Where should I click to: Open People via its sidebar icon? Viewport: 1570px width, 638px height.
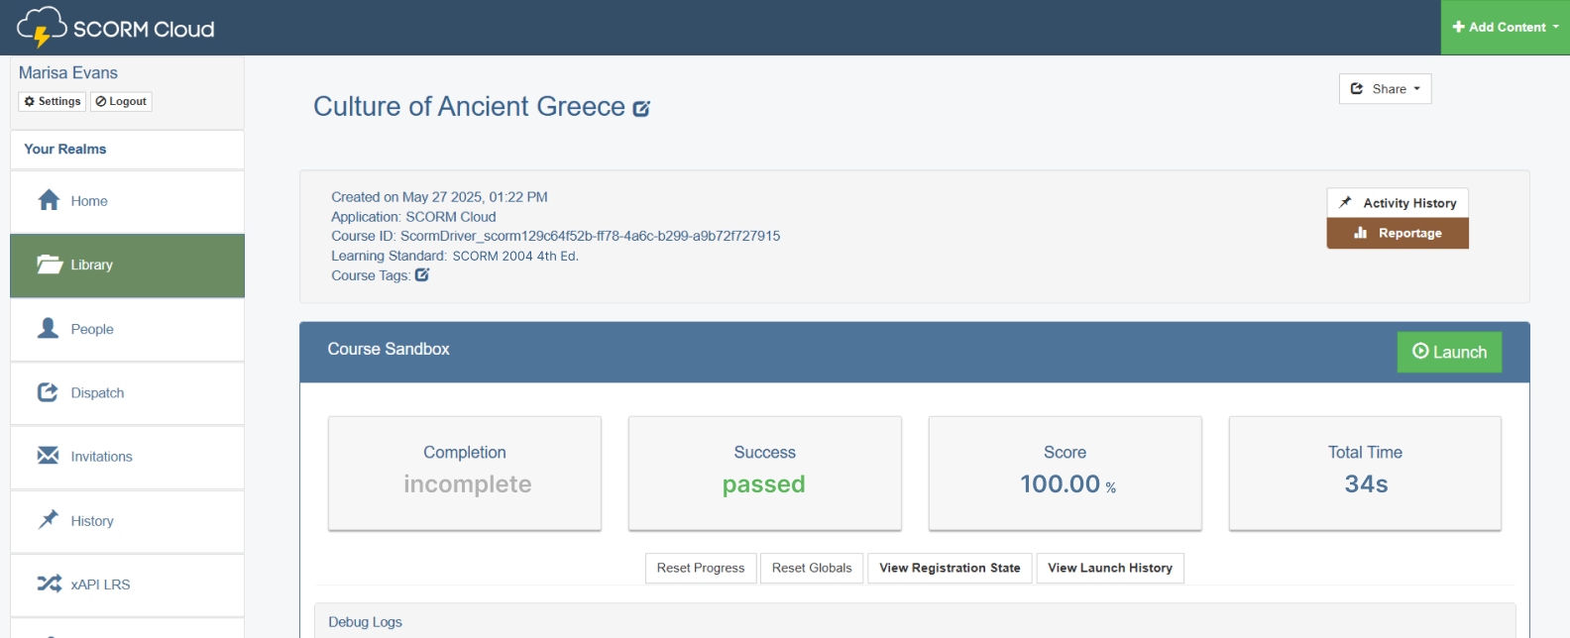pos(47,328)
